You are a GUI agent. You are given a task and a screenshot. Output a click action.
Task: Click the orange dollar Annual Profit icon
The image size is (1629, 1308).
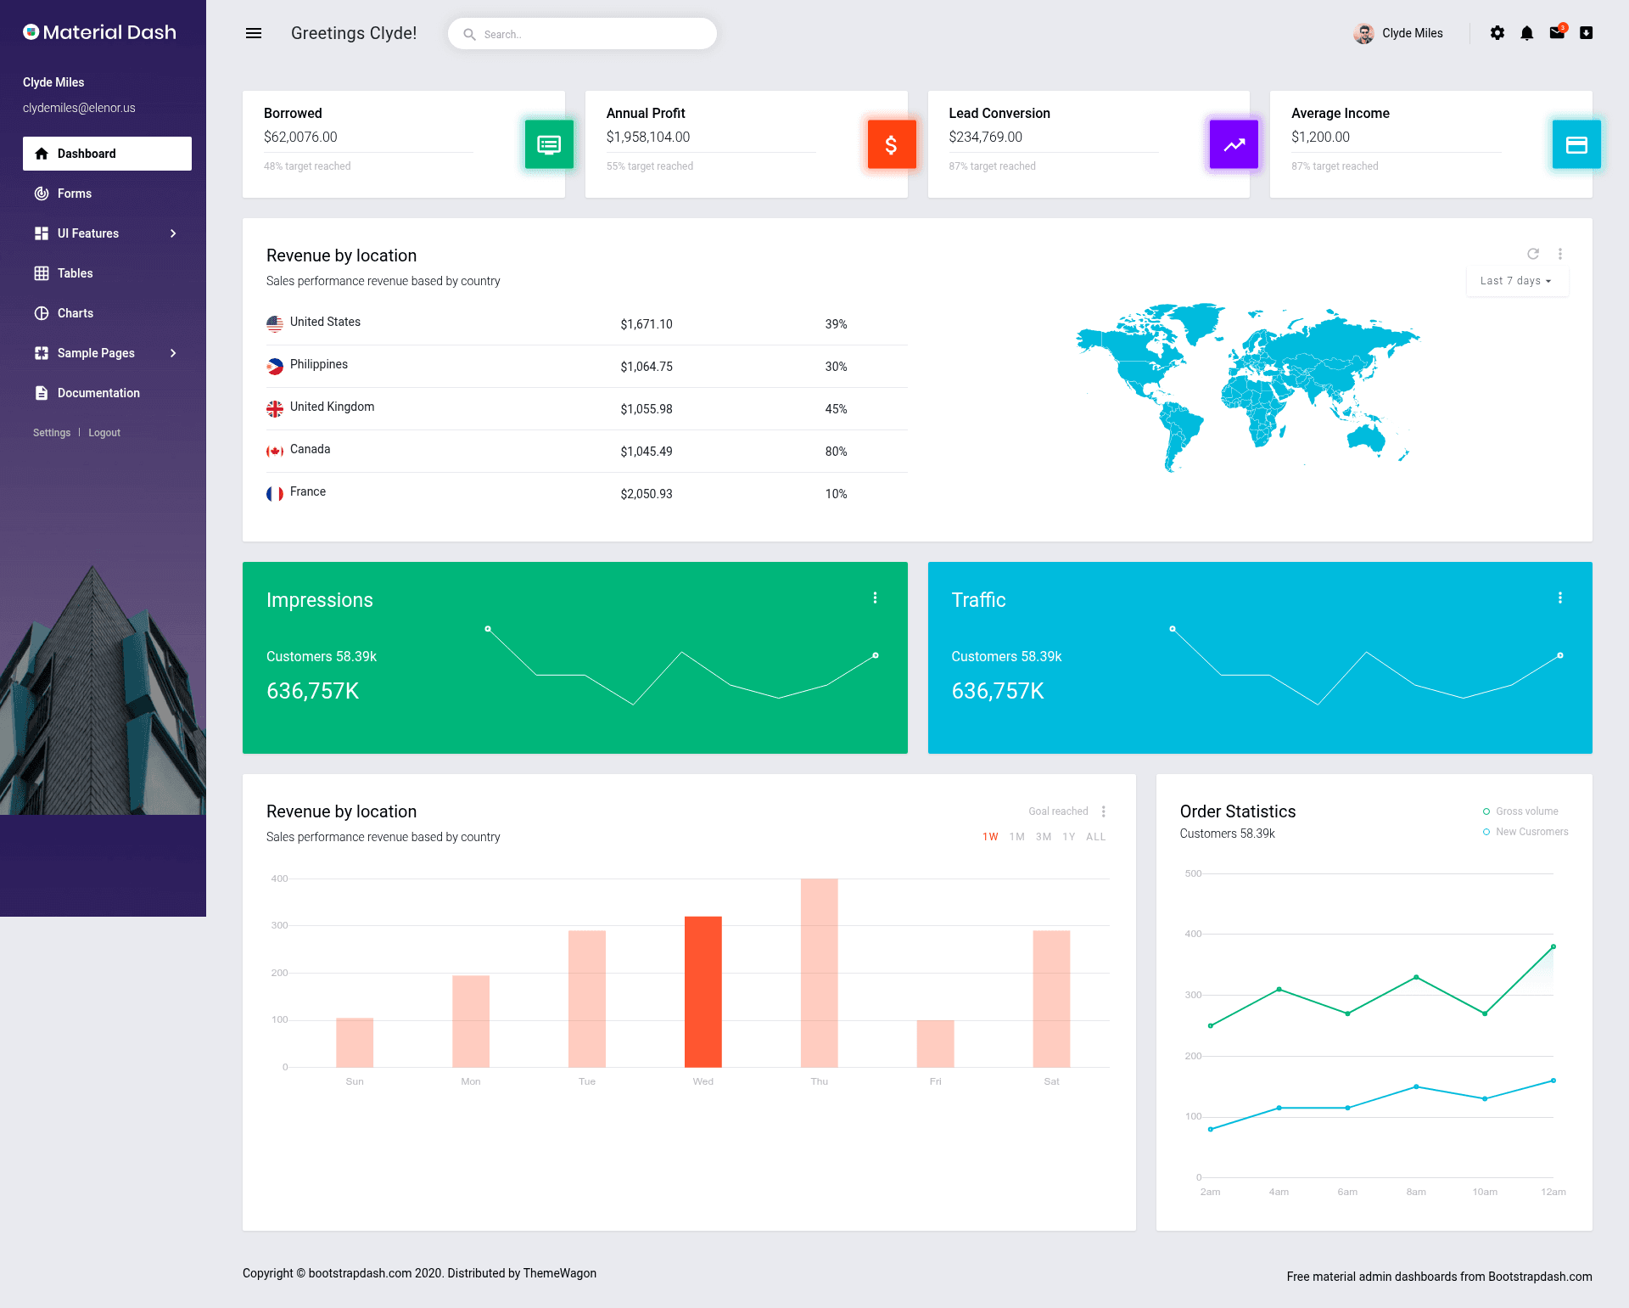click(891, 144)
